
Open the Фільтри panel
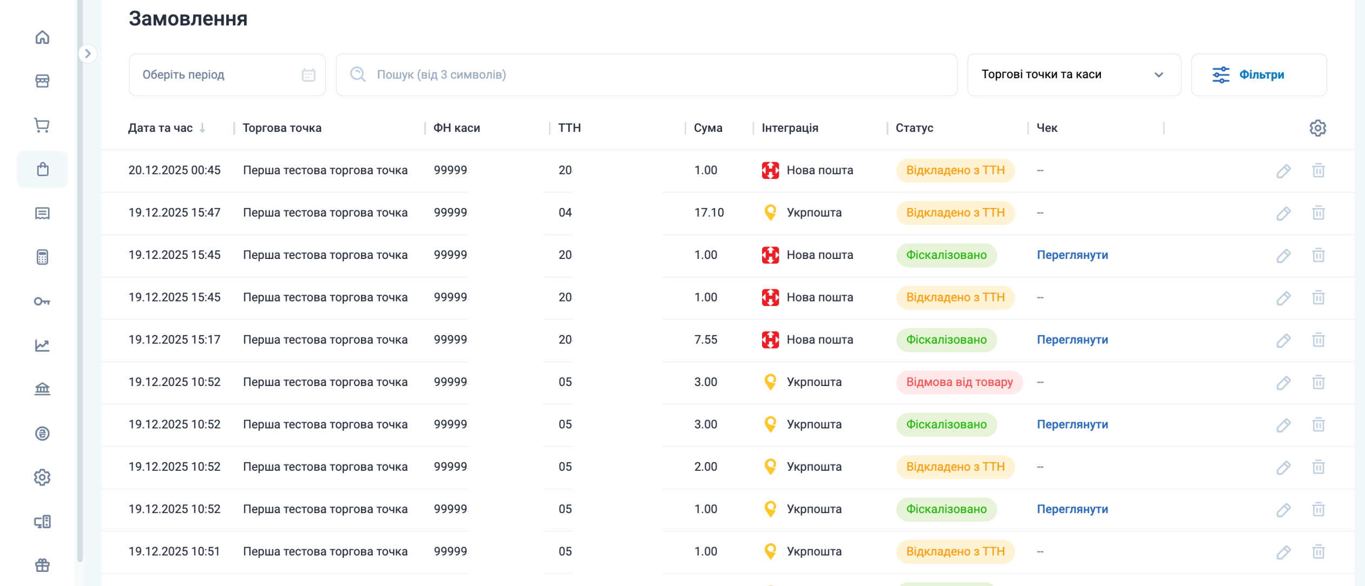pos(1258,75)
